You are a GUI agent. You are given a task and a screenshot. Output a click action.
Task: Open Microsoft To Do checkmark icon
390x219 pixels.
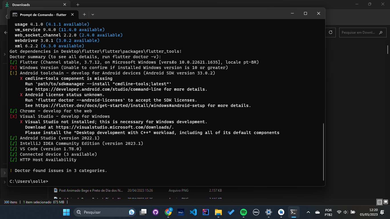point(231,212)
